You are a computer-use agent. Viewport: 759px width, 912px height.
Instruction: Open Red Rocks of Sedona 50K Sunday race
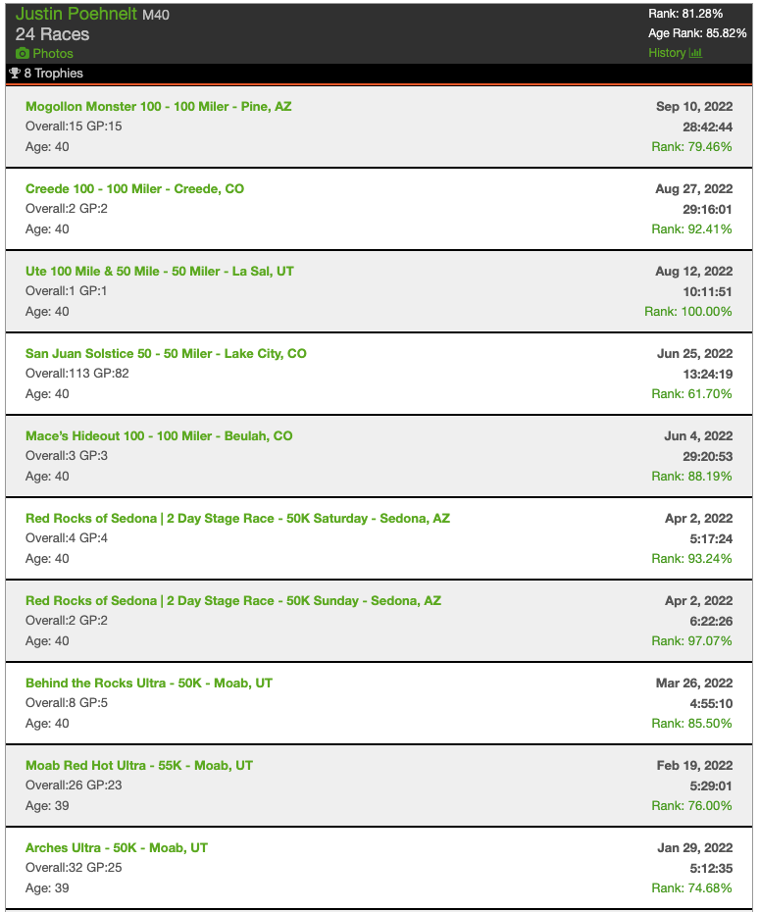[x=233, y=600]
